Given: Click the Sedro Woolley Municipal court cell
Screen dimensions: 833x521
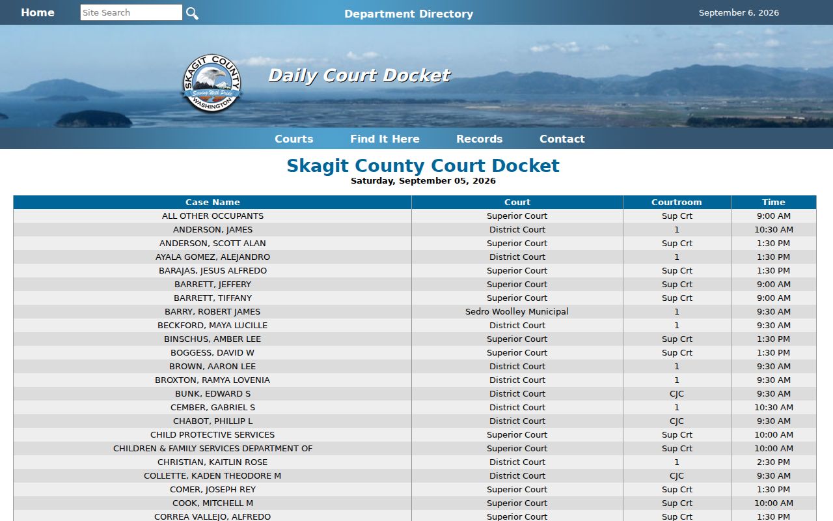Looking at the screenshot, I should coord(517,311).
